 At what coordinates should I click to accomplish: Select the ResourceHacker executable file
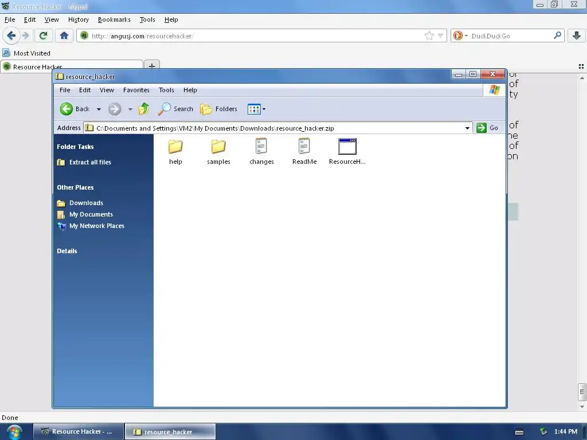(347, 151)
